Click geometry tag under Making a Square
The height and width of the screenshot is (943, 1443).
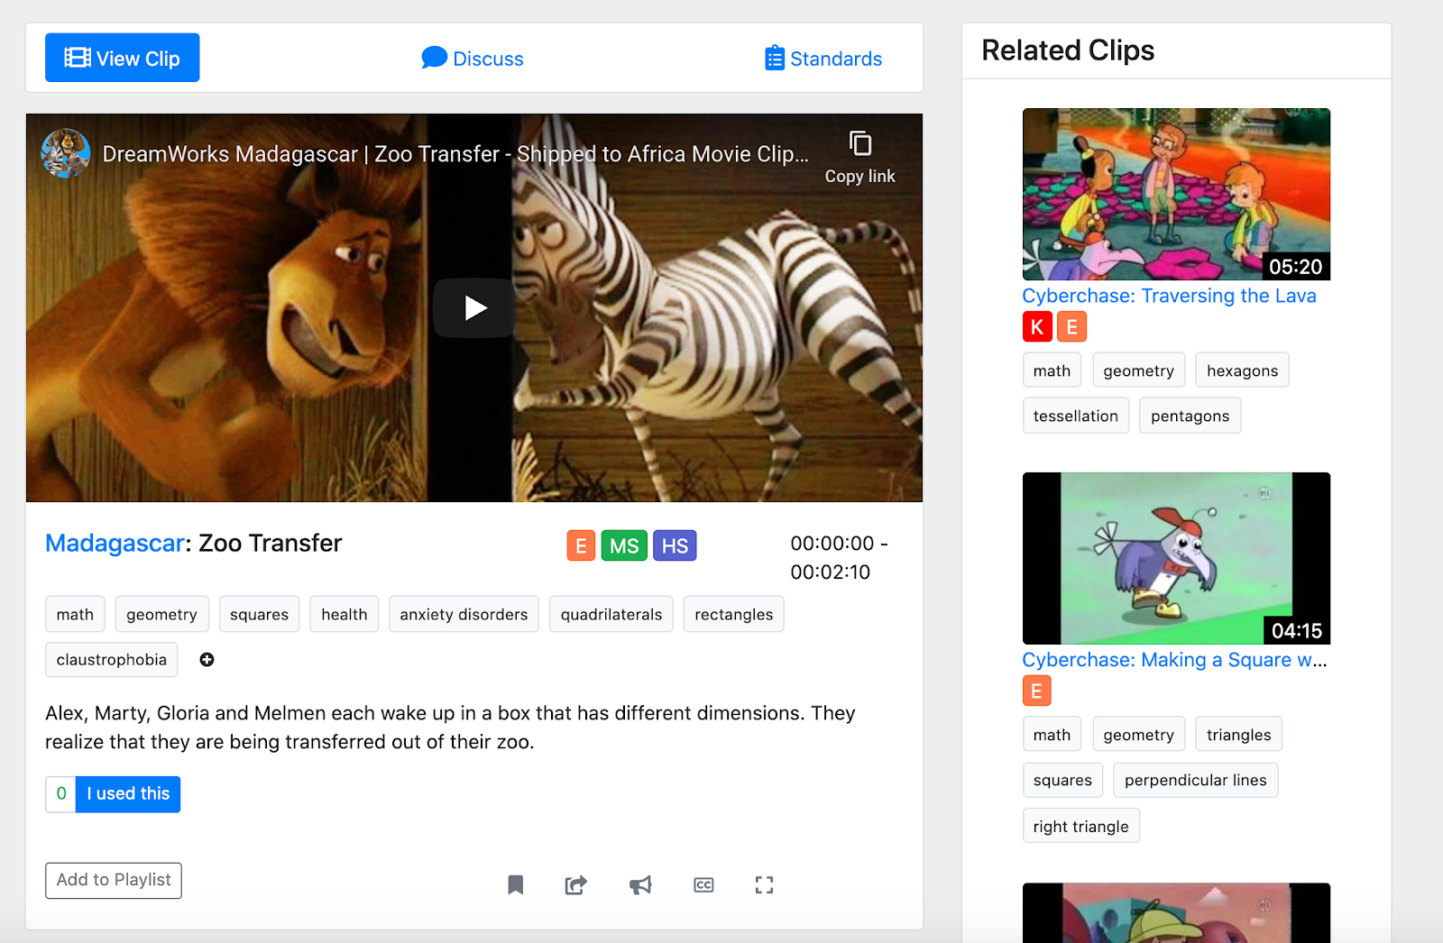click(x=1138, y=734)
